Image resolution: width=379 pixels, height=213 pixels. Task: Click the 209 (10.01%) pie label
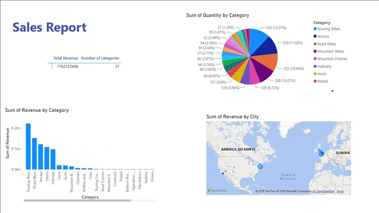pos(285,80)
